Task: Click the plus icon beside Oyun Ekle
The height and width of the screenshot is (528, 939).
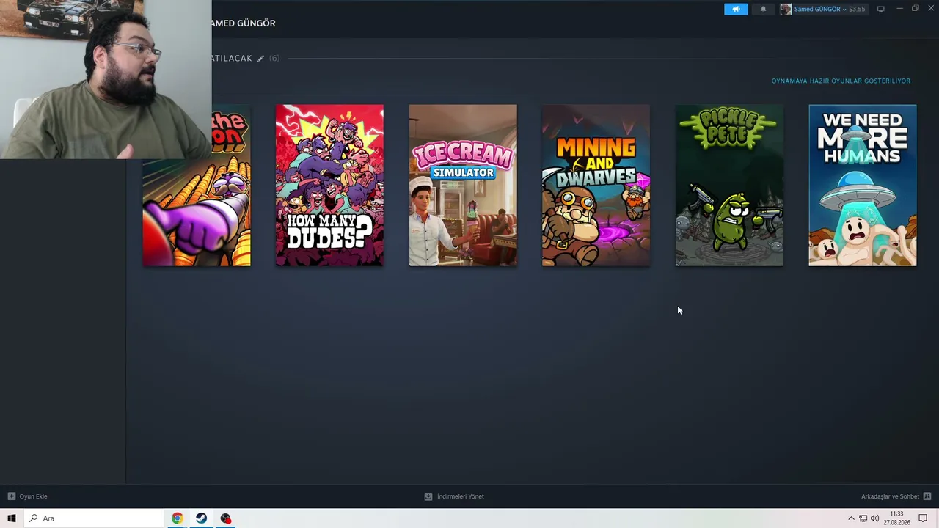Action: tap(12, 496)
